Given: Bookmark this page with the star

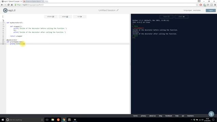Looking at the screenshot, I should point(197,5).
